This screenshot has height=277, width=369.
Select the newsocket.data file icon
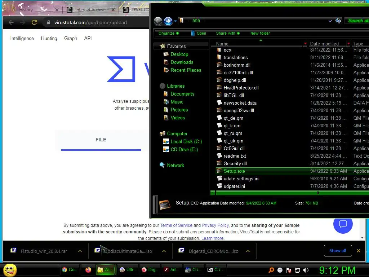tap(219, 103)
